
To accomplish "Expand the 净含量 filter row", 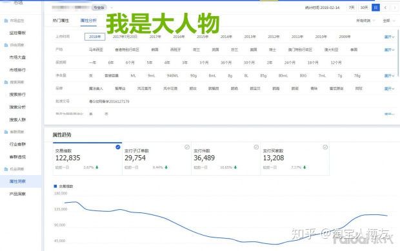I will tap(389, 76).
